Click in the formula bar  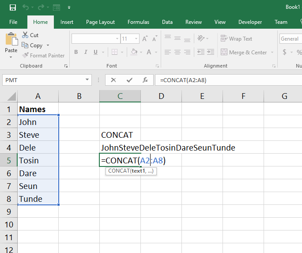[228, 80]
